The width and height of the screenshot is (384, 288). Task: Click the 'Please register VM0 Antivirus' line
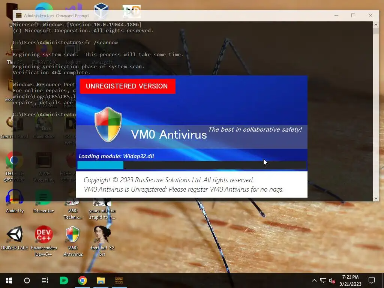click(184, 189)
